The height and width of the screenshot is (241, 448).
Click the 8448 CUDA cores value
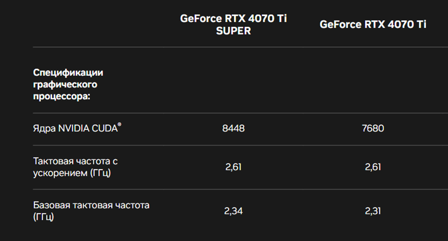tap(233, 129)
